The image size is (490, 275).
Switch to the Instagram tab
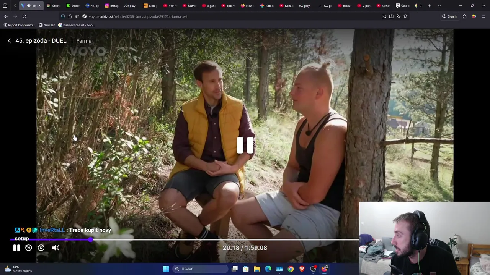coord(112,6)
